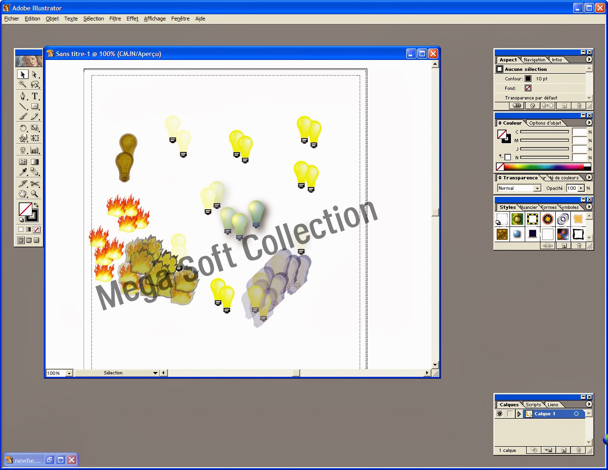Select the Scissors tool
Viewport: 608px width, 470px height.
click(35, 184)
